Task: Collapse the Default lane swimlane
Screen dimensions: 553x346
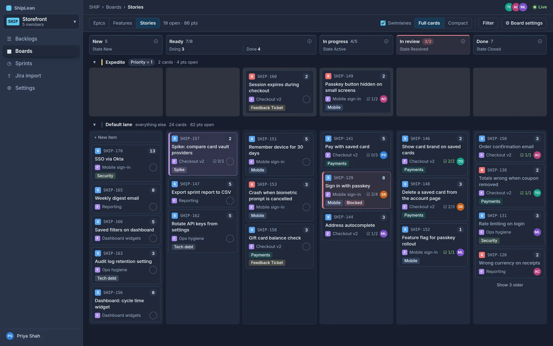Action: [95, 125]
